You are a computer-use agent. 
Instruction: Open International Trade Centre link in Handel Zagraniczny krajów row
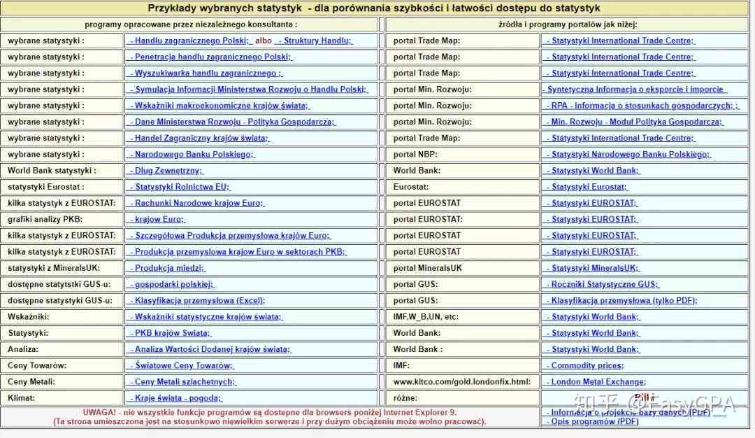tap(619, 139)
